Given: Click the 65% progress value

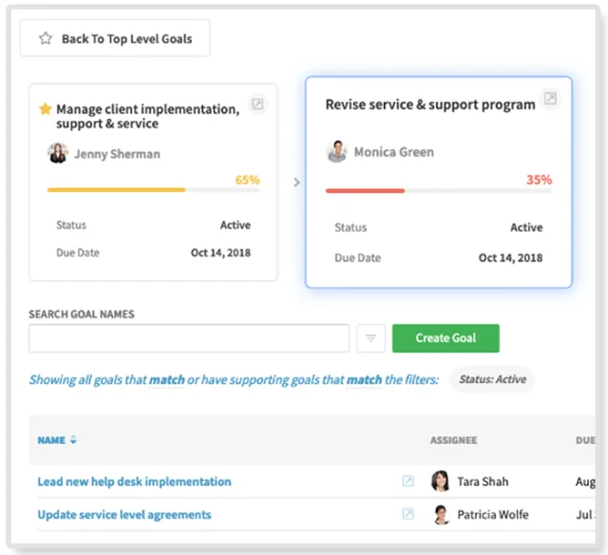Looking at the screenshot, I should 247,180.
